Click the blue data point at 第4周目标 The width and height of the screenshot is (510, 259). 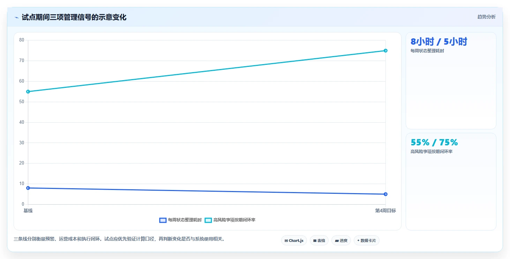[385, 194]
